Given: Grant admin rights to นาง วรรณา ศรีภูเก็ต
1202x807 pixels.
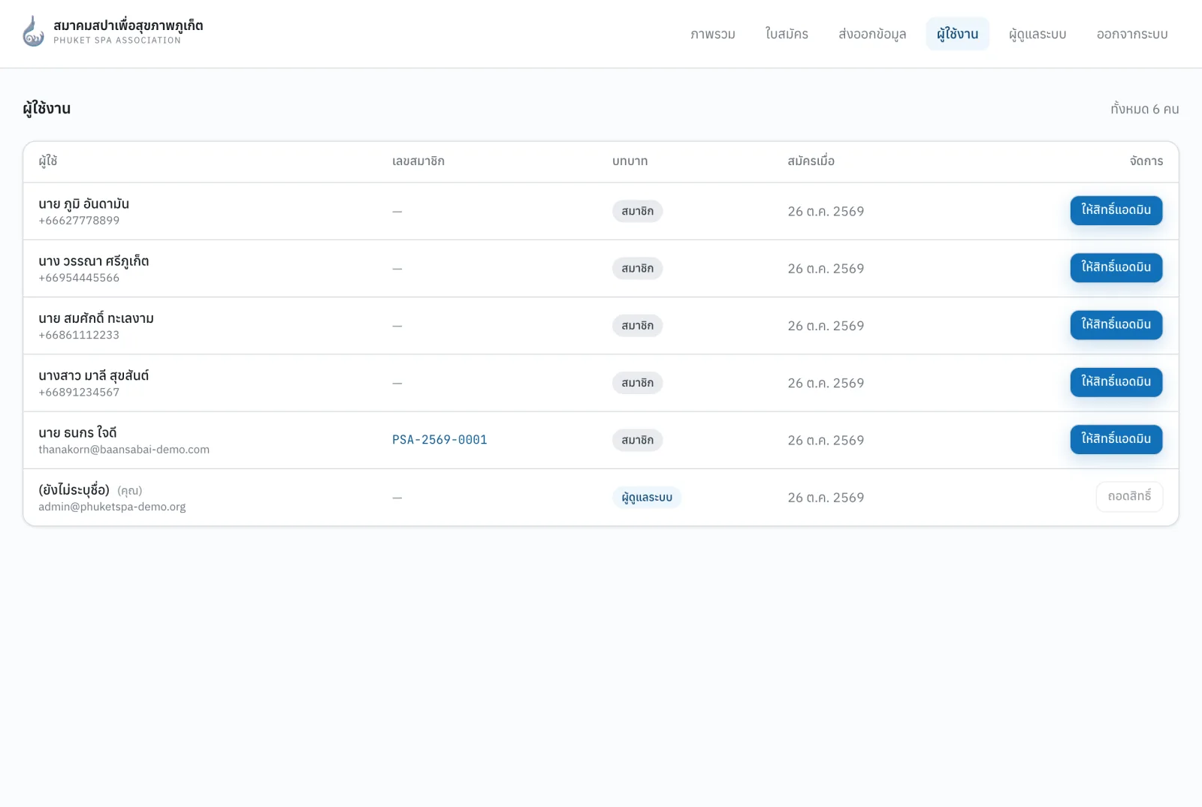Looking at the screenshot, I should point(1116,267).
